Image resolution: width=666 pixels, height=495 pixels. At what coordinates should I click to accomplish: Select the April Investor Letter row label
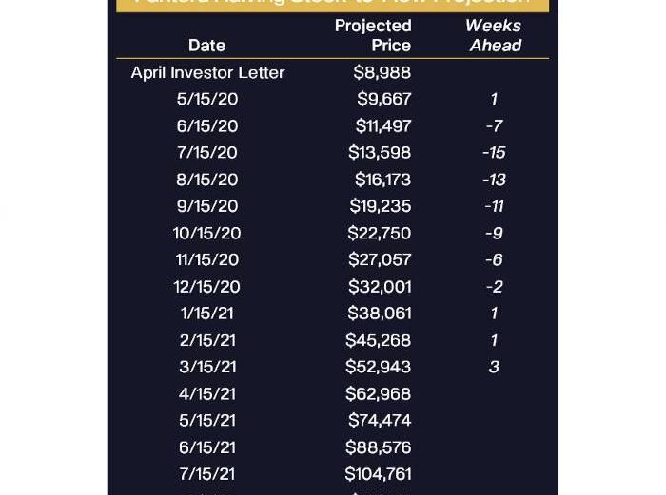(x=207, y=72)
